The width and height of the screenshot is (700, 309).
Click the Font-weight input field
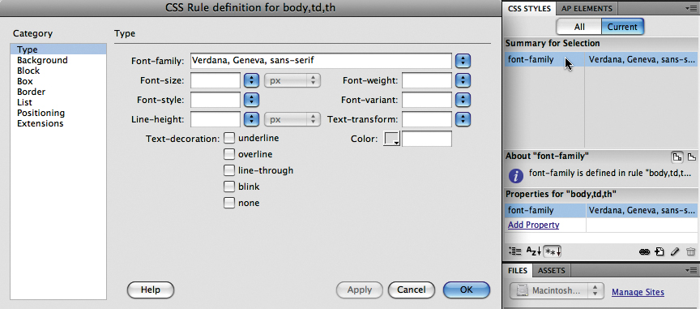coord(427,80)
